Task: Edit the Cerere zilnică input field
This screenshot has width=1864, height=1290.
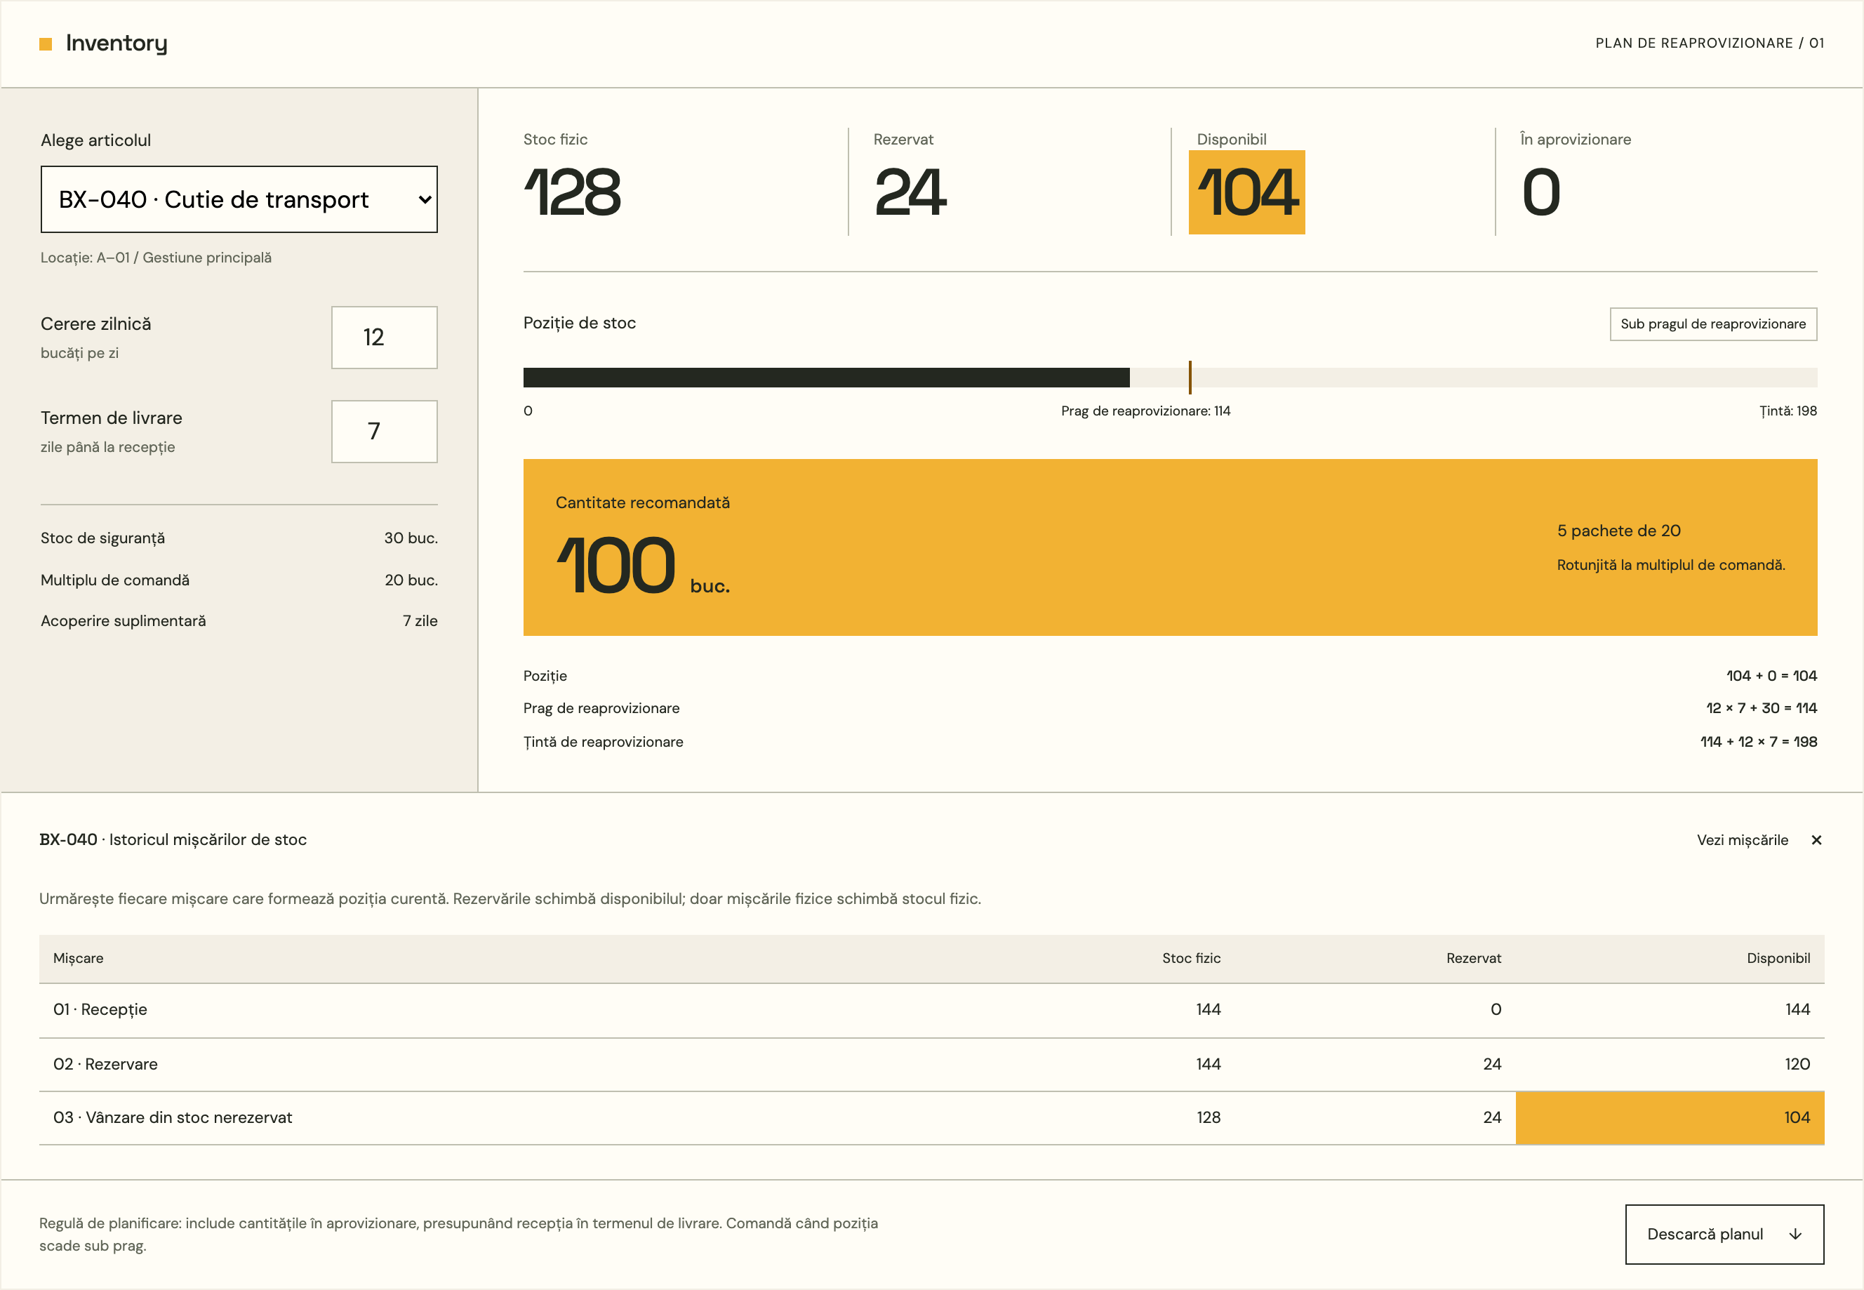Action: (x=385, y=337)
